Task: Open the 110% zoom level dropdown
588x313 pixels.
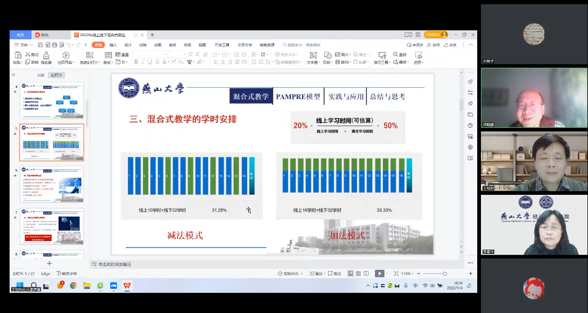Action: [407, 274]
